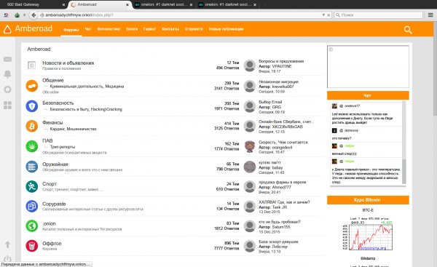This screenshot has height=267, width=437.
Task: Click chat user onelove77 name
Action: point(353,105)
